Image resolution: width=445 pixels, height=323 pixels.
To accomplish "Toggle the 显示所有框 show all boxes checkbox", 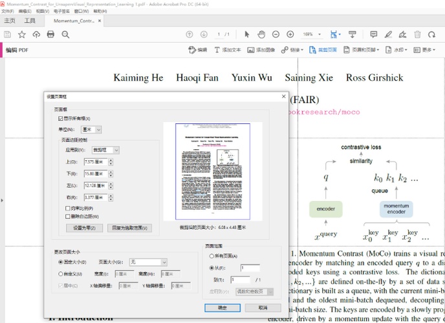I will tap(60, 118).
